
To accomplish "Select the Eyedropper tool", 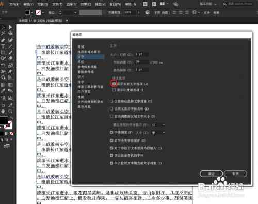I will pos(3,91).
